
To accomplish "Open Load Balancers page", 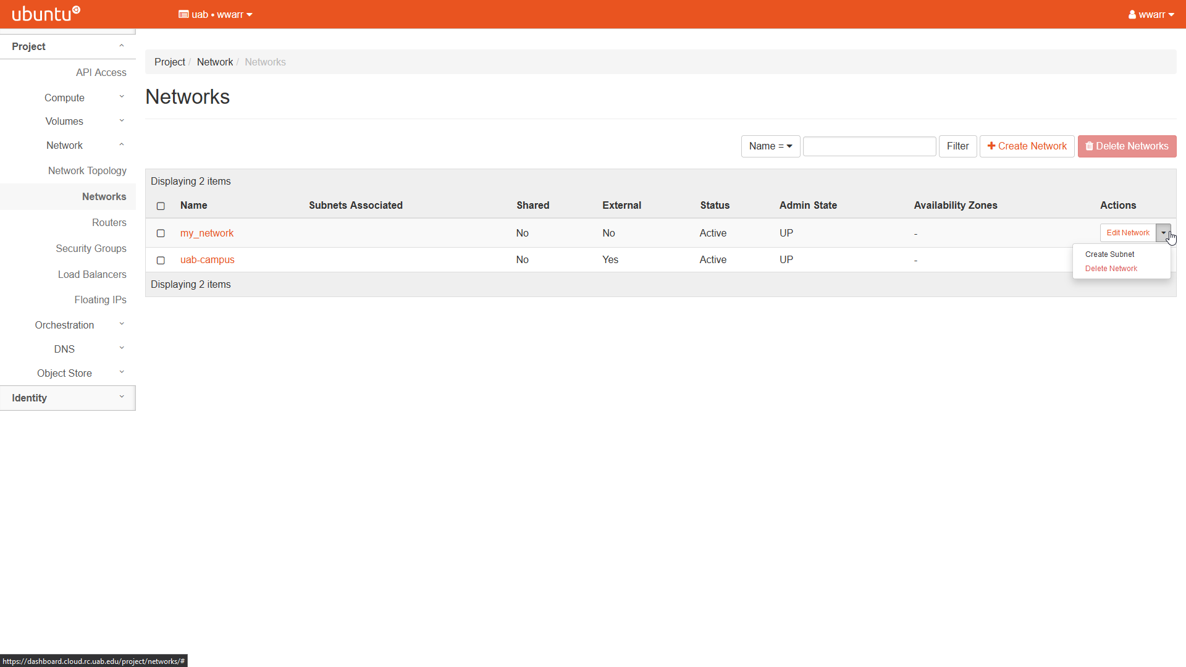I will [92, 274].
